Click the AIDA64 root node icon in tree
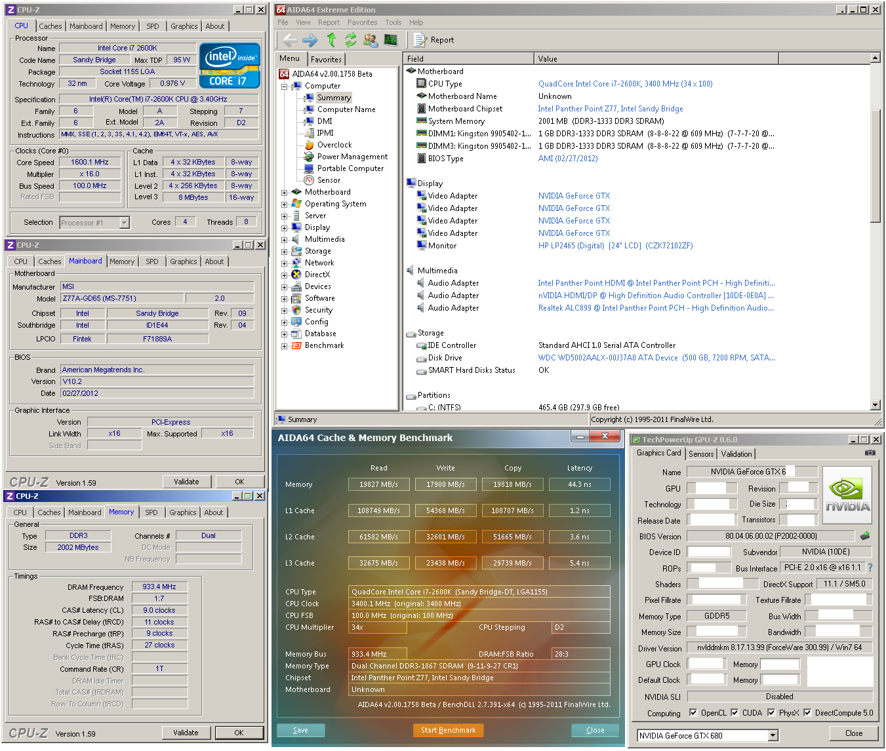The width and height of the screenshot is (886, 751). point(284,74)
